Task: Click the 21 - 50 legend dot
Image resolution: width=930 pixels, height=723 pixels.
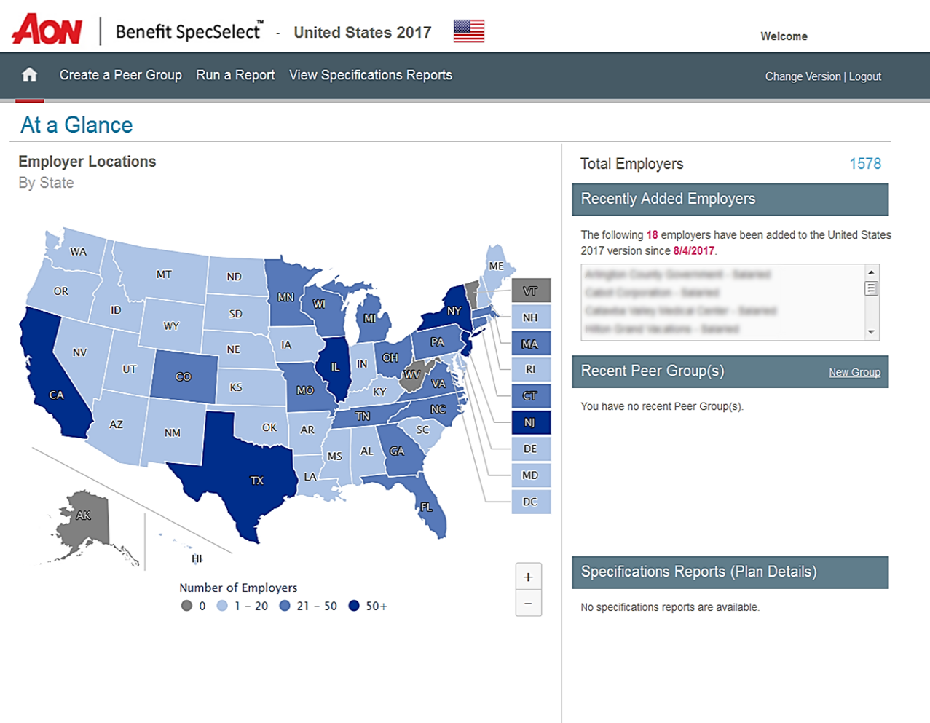Action: [x=285, y=606]
